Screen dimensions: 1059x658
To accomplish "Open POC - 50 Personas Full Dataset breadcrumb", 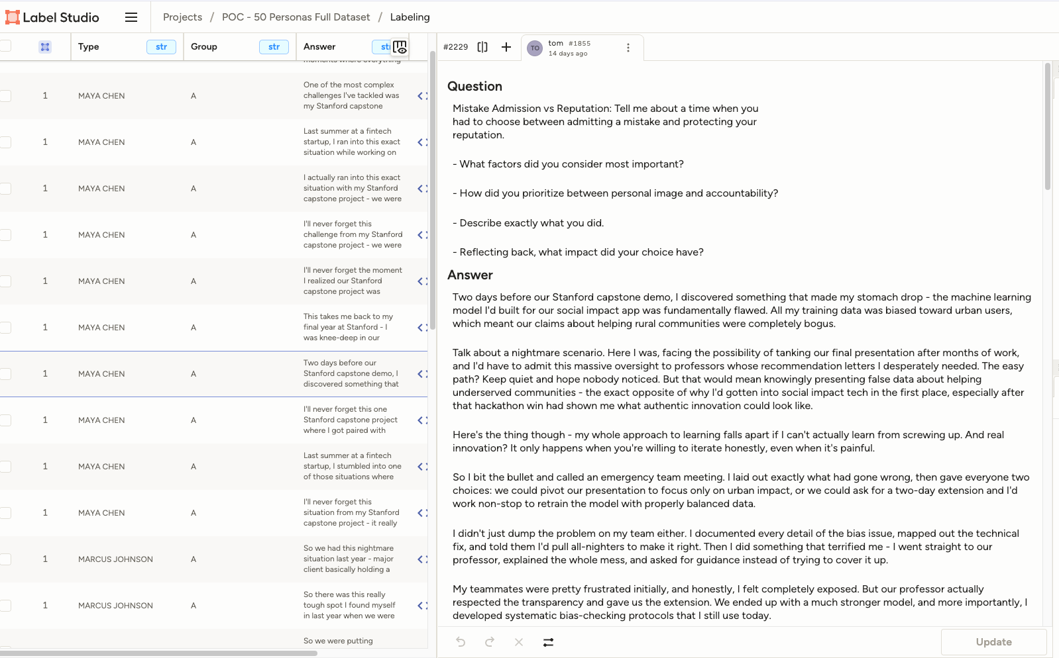I will tap(296, 17).
